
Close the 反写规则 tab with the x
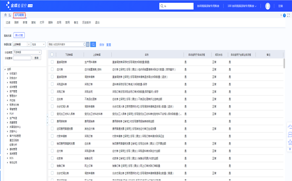point(25,15)
